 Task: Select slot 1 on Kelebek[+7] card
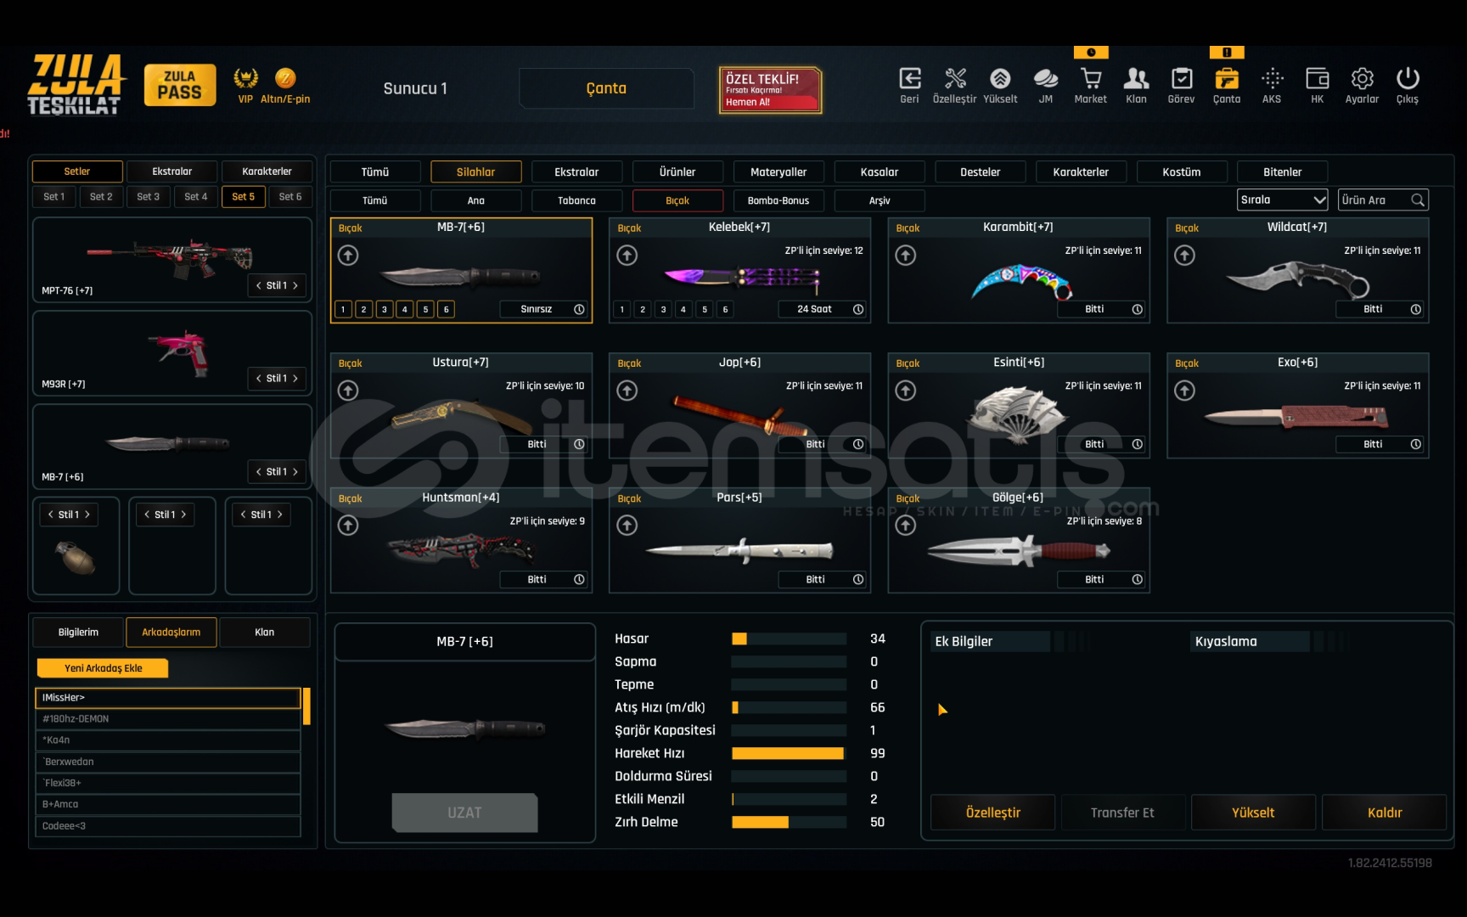tap(622, 309)
